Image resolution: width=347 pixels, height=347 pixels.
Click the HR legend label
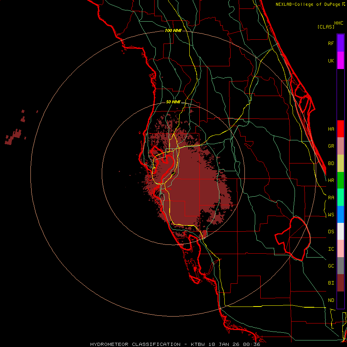click(x=331, y=180)
